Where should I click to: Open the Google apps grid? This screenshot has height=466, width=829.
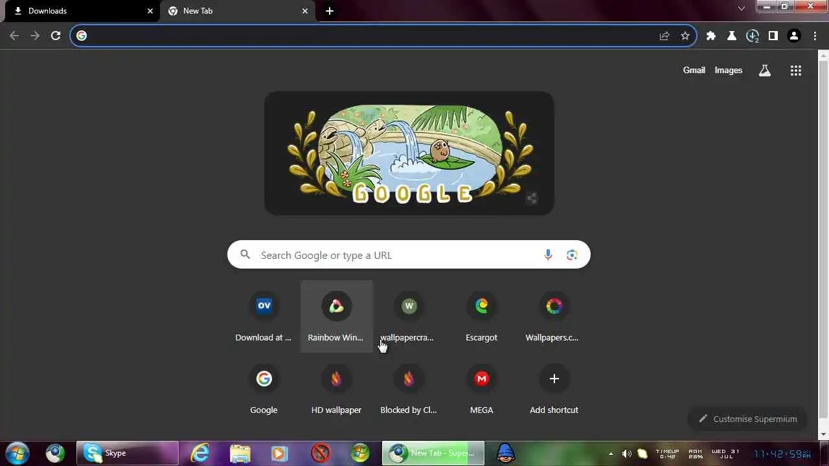tap(796, 71)
